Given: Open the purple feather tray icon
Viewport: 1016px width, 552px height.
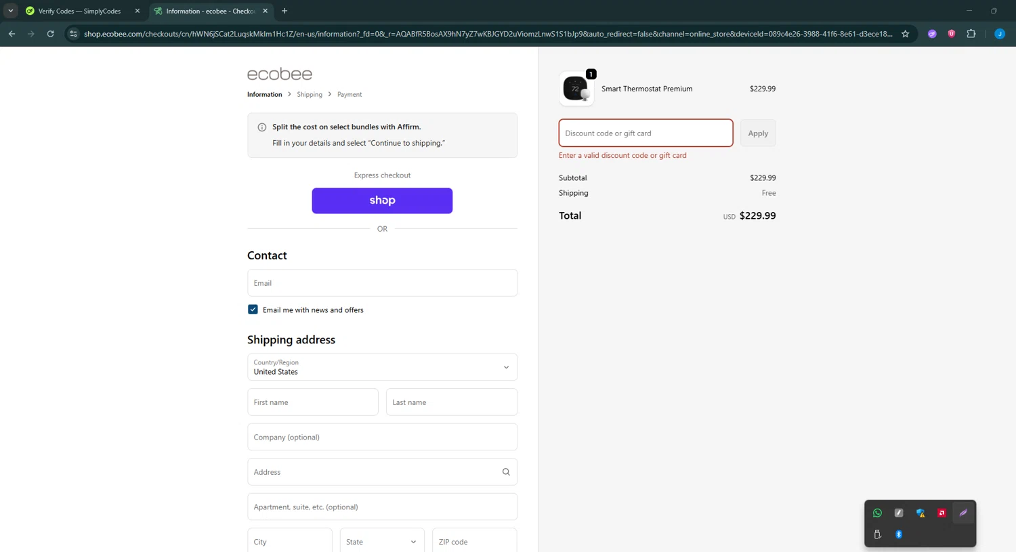Looking at the screenshot, I should [963, 513].
